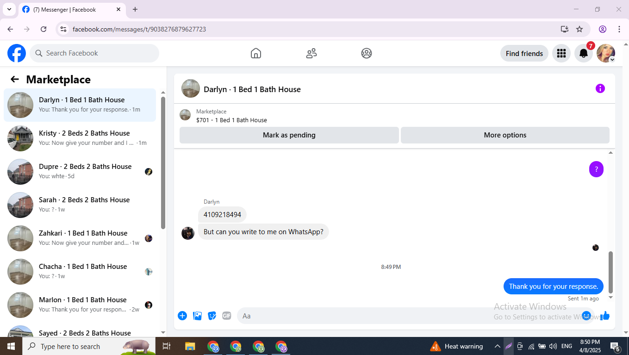
Task: Open Zahkari 1 Bed 1 Bath House conversation
Action: click(x=80, y=238)
